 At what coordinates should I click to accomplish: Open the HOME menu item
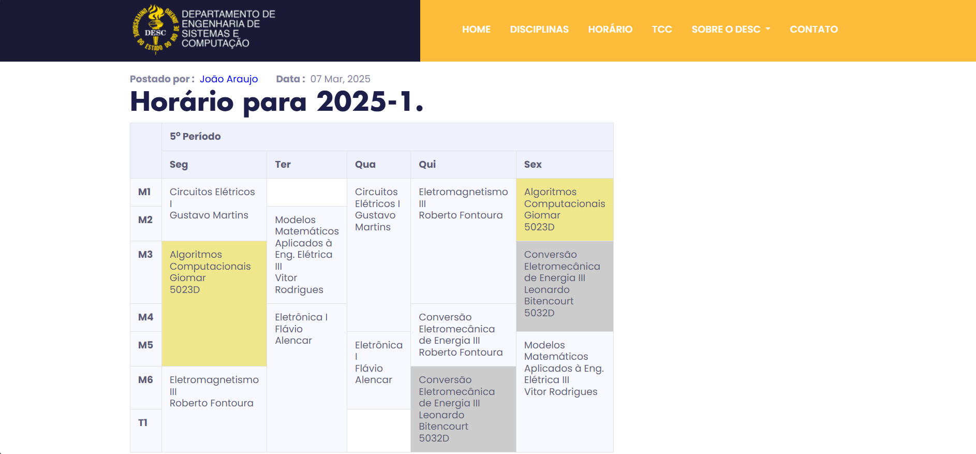(x=476, y=30)
